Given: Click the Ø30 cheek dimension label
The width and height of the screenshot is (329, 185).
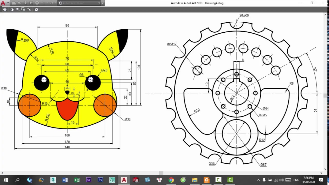Looking at the screenshot, I should pyautogui.click(x=127, y=119).
